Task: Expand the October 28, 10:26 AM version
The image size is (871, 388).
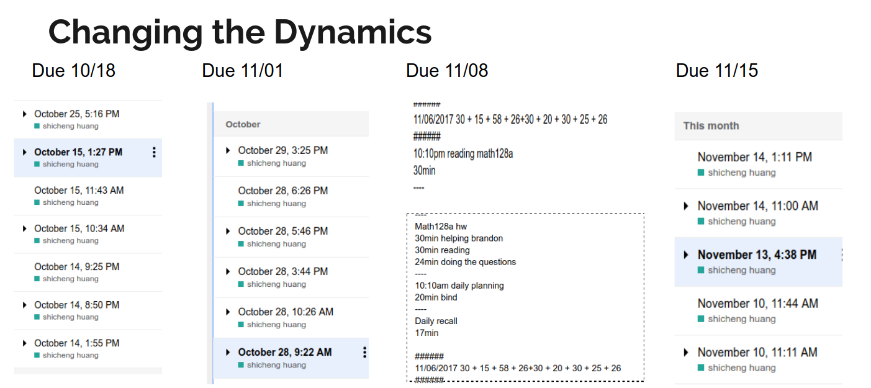Action: point(228,312)
